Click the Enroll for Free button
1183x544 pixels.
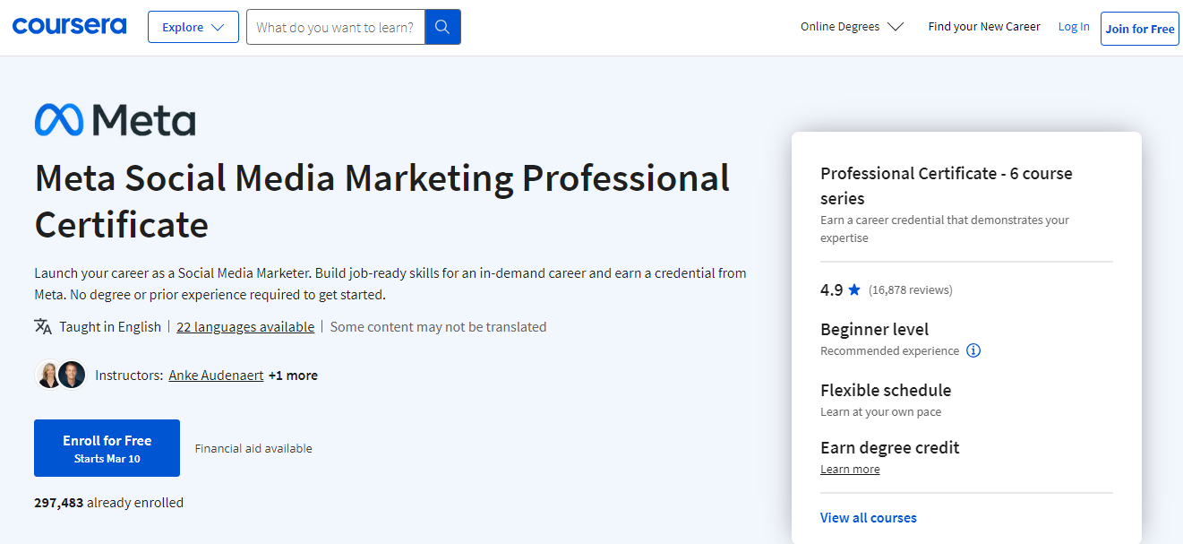[x=107, y=447]
